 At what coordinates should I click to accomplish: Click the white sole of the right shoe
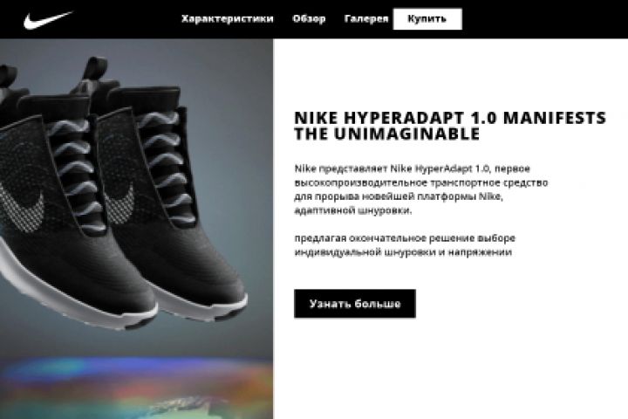pyautogui.click(x=201, y=306)
